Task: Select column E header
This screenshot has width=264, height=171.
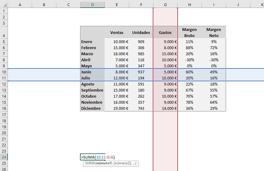Action: pyautogui.click(x=117, y=5)
